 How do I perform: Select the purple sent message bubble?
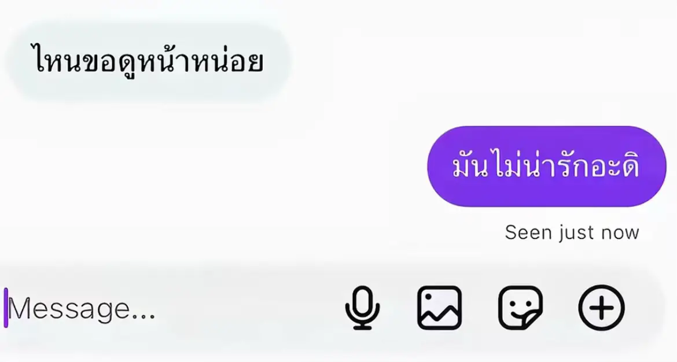[x=547, y=166]
